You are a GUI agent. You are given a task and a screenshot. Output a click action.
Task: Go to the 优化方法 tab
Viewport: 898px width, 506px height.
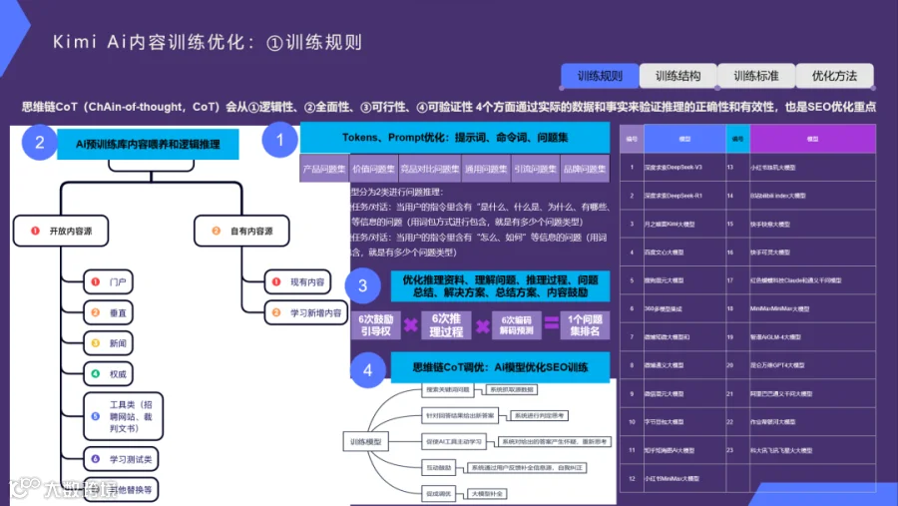834,76
